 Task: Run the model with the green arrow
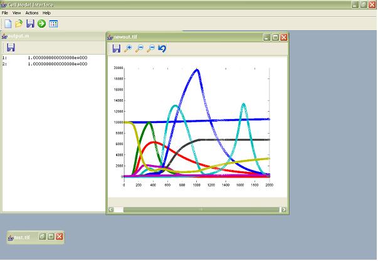click(x=41, y=24)
